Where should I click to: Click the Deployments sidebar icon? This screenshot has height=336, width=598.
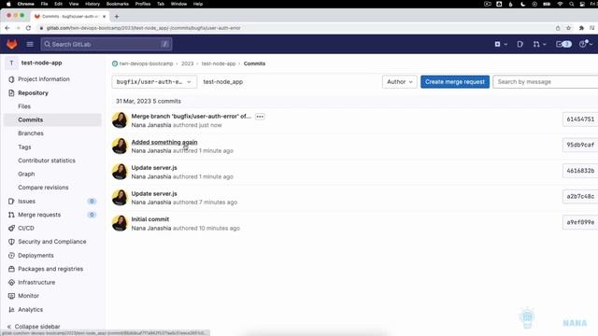point(11,255)
